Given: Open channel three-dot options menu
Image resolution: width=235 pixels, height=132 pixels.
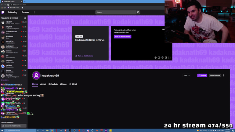Looking at the screenshot, I should click(224, 76).
